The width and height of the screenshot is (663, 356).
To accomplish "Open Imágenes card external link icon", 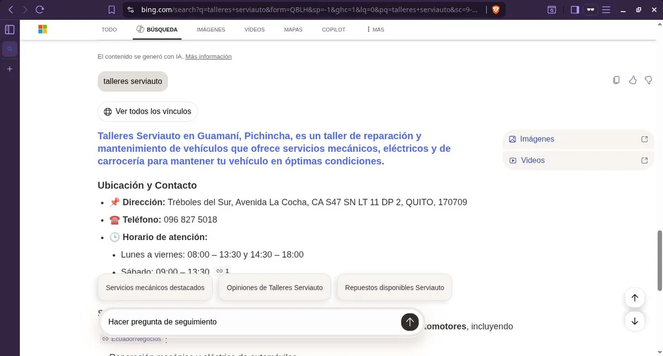I will 644,139.
